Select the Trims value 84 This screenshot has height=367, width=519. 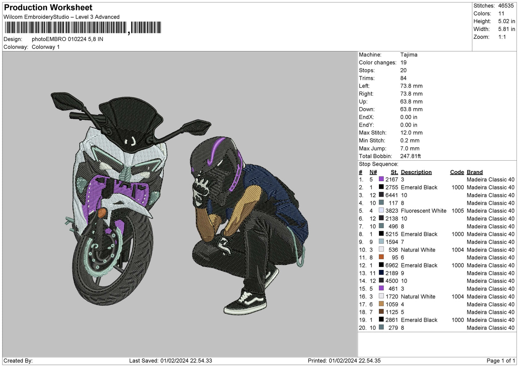(403, 78)
